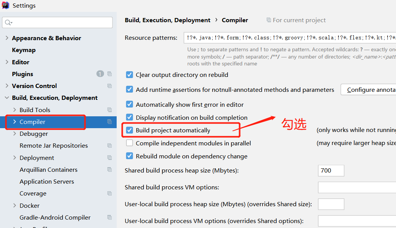
Task: Click Build, Execution, Deployment breadcrumb link
Action: pos(167,20)
